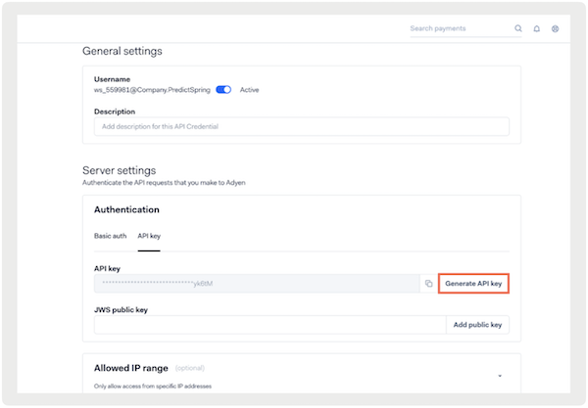This screenshot has width=588, height=408.
Task: Click the Active status label
Action: 249,90
